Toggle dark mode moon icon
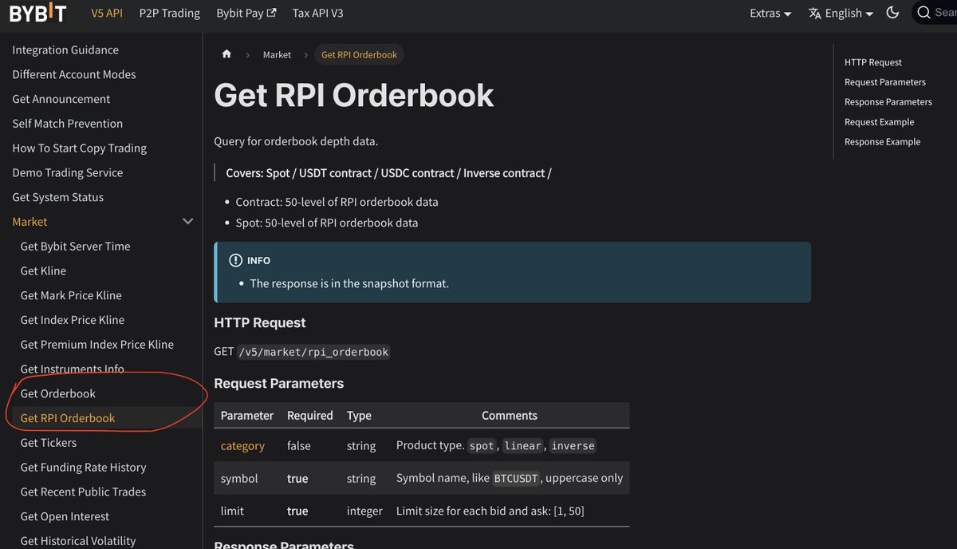This screenshot has height=549, width=957. [892, 13]
